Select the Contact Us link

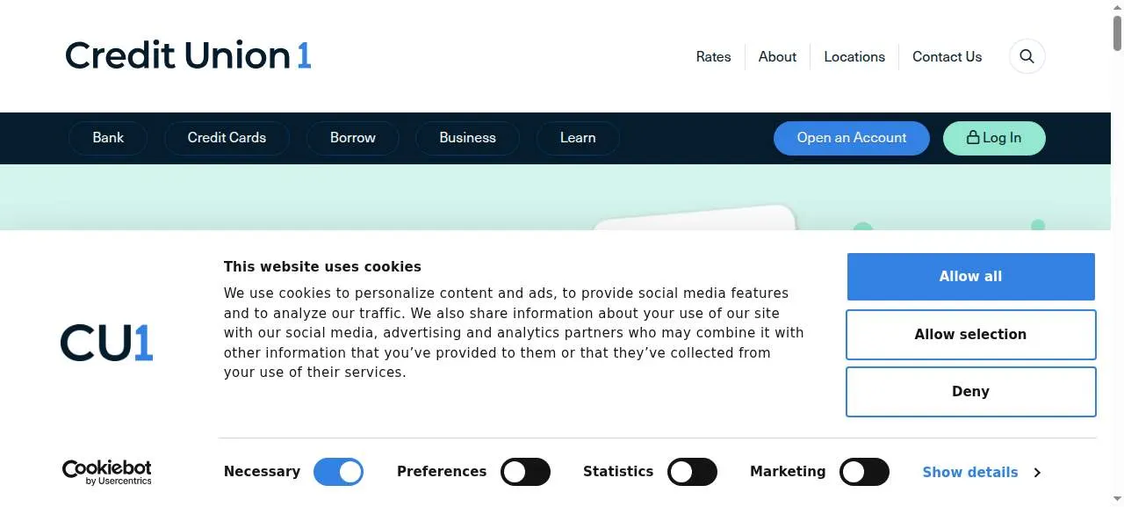[947, 56]
